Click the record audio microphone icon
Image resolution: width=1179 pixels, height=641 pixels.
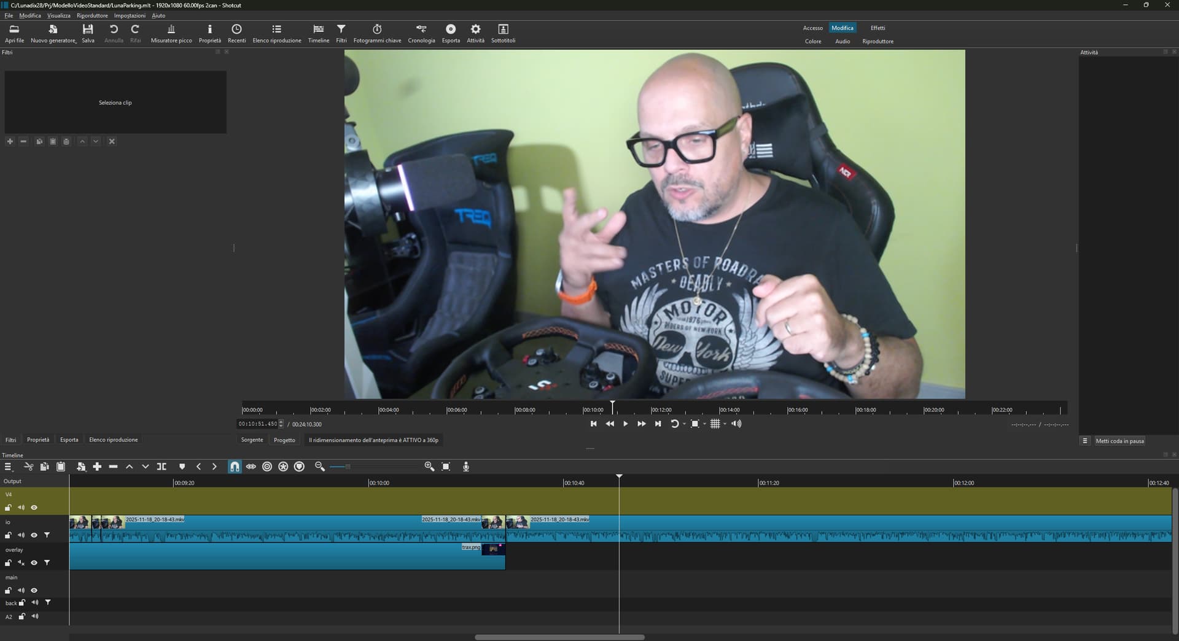466,467
